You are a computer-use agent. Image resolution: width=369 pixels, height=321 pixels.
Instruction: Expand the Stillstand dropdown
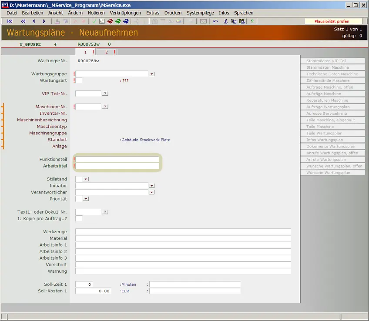[x=86, y=179]
